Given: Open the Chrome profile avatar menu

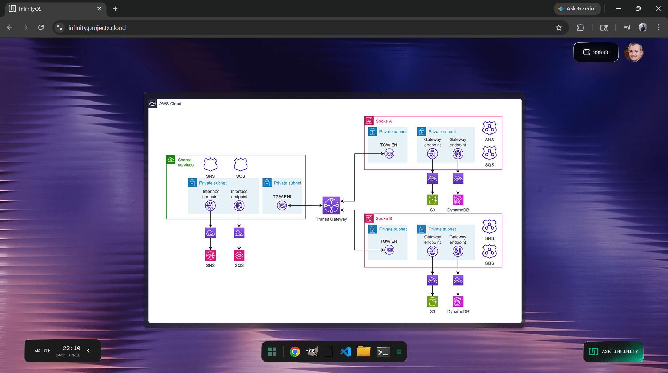Looking at the screenshot, I should [x=643, y=27].
